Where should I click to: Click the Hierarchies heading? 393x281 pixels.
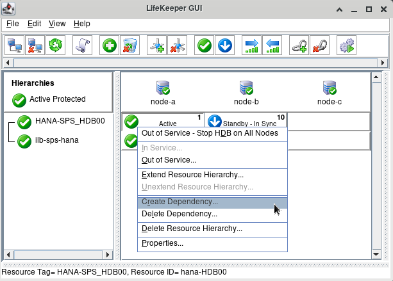(x=33, y=83)
